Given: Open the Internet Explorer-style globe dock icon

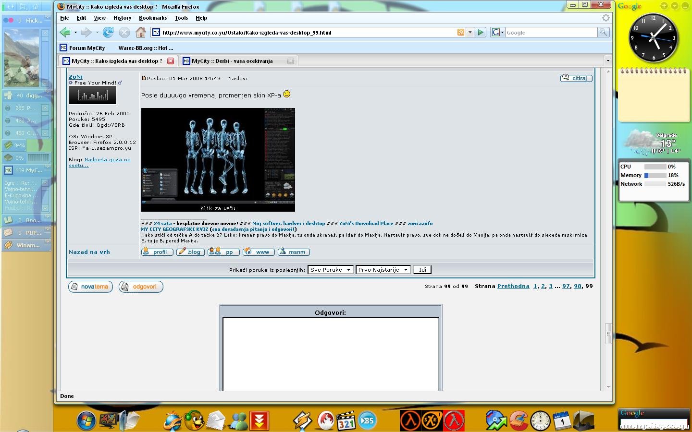Looking at the screenshot, I should click(173, 420).
